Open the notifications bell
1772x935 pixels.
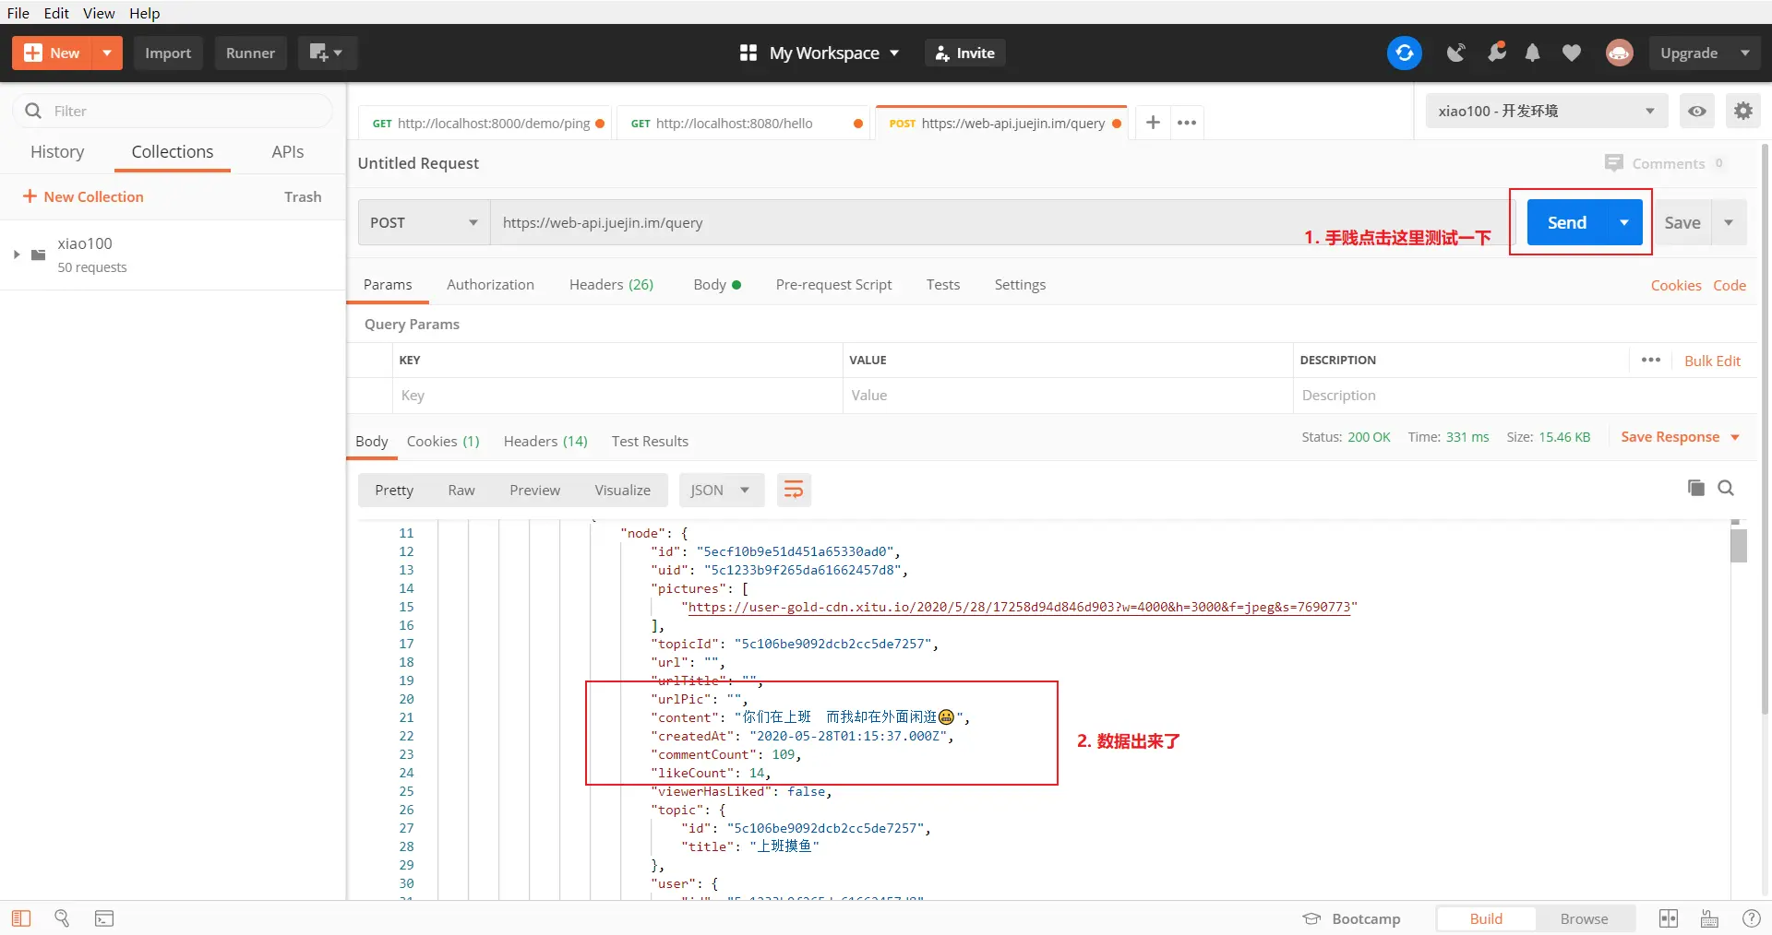pyautogui.click(x=1532, y=53)
